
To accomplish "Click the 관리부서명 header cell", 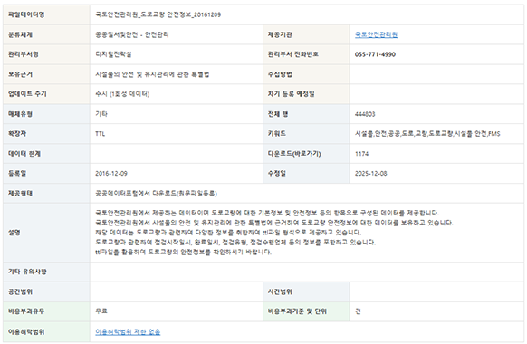I will (x=47, y=54).
